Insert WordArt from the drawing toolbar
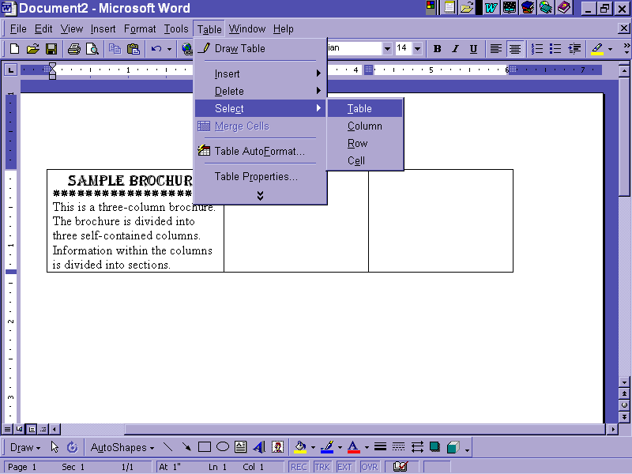Viewport: 632px width, 474px height. pyautogui.click(x=259, y=447)
